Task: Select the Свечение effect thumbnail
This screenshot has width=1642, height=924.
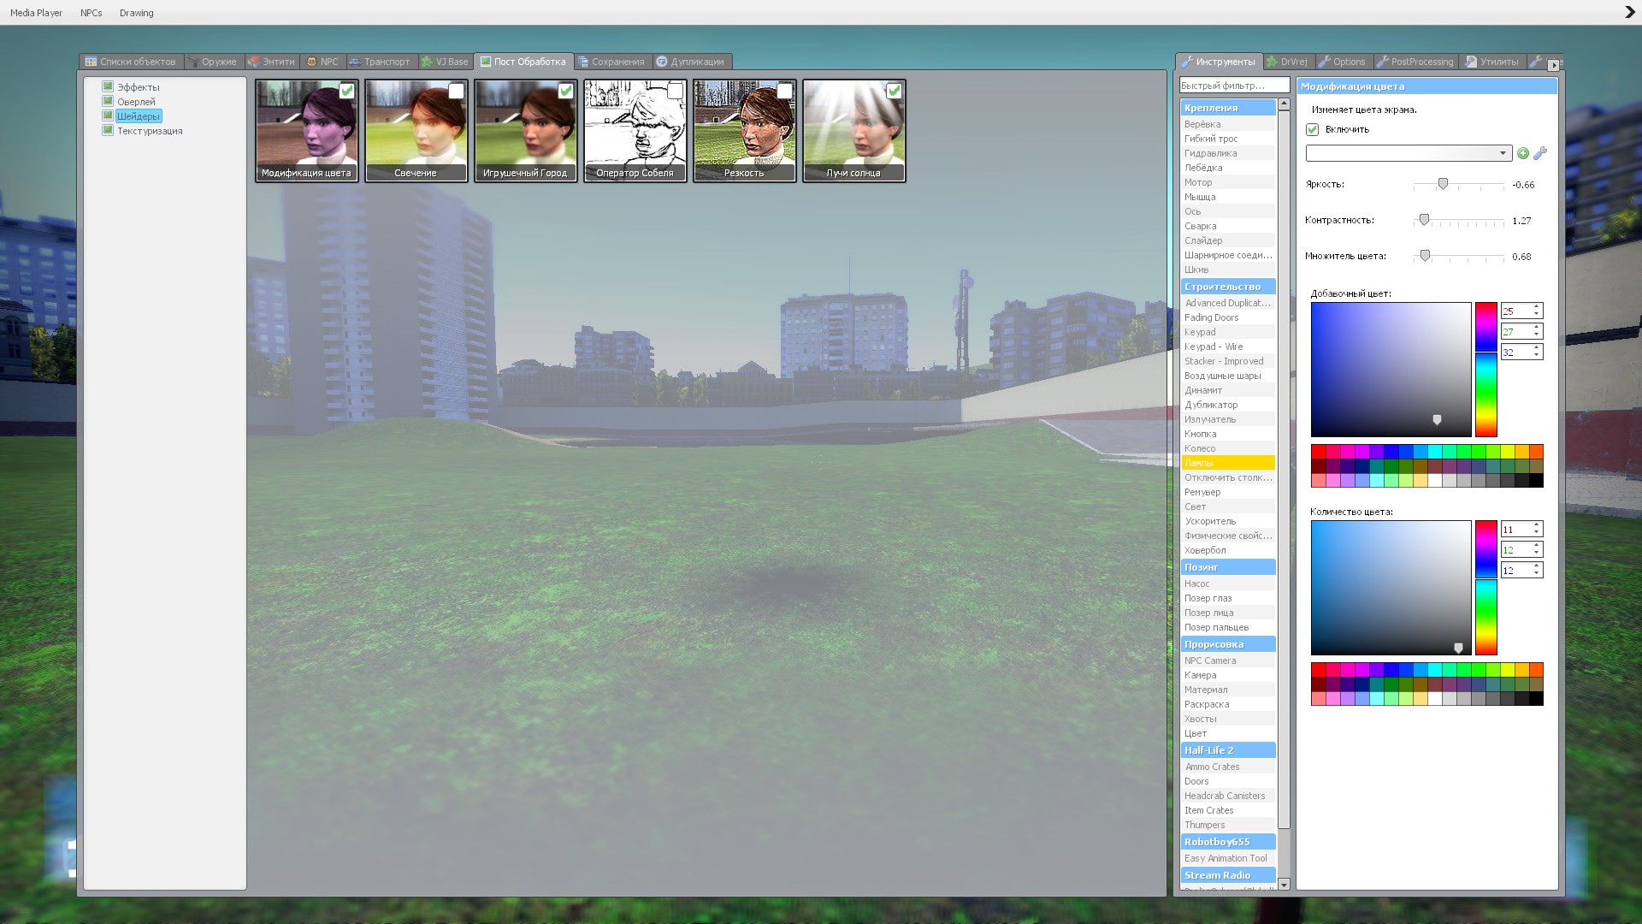Action: pyautogui.click(x=416, y=130)
